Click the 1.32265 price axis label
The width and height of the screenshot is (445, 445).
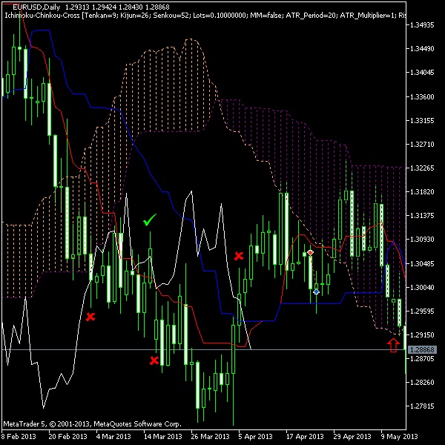tap(421, 168)
